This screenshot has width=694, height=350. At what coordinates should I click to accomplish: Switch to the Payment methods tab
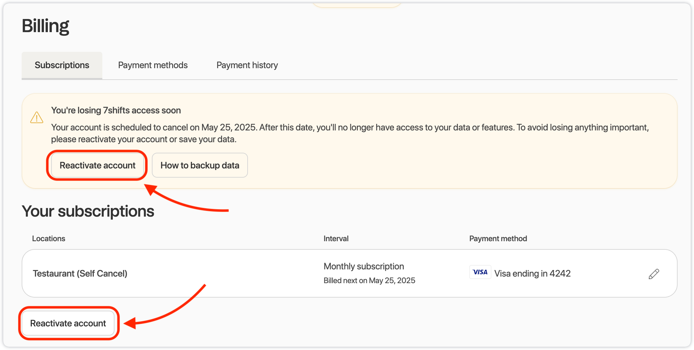coord(153,65)
